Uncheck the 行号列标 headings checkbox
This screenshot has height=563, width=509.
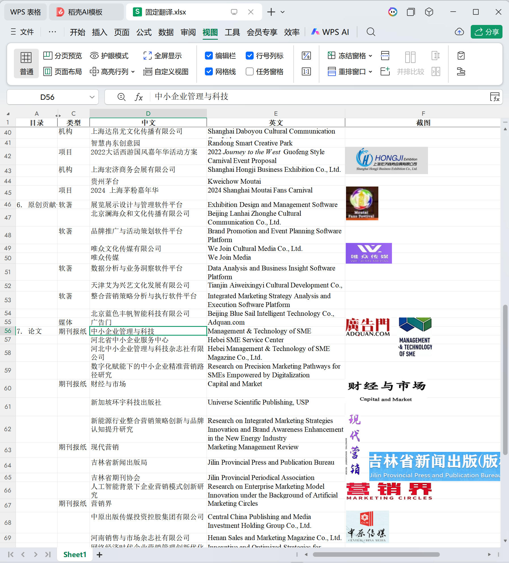(249, 56)
